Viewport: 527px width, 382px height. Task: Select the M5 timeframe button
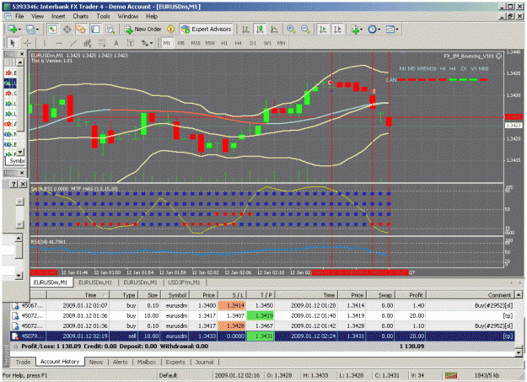tap(181, 43)
